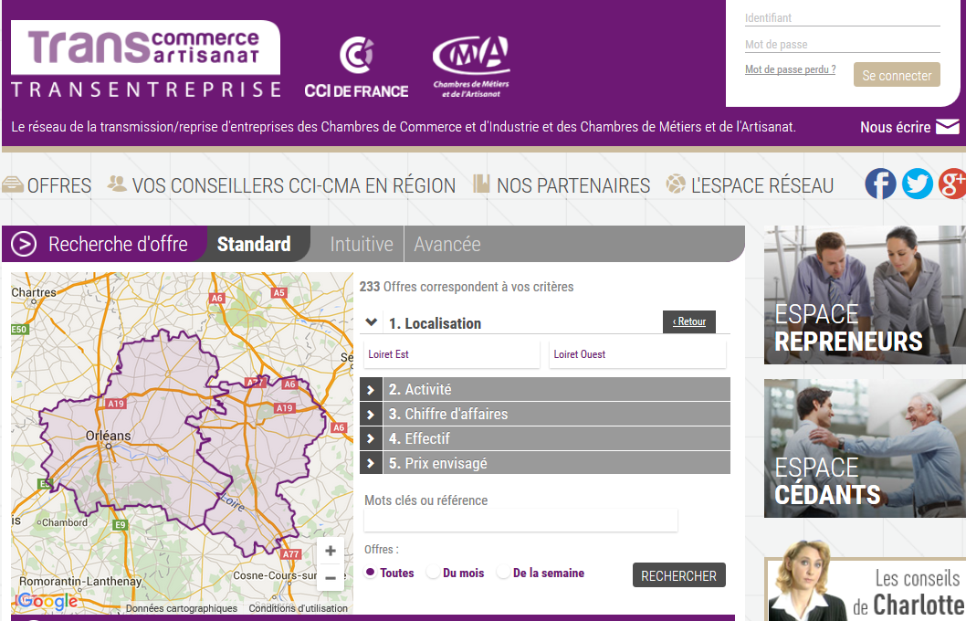
Task: Expand the 2. Activité section
Action: (371, 389)
